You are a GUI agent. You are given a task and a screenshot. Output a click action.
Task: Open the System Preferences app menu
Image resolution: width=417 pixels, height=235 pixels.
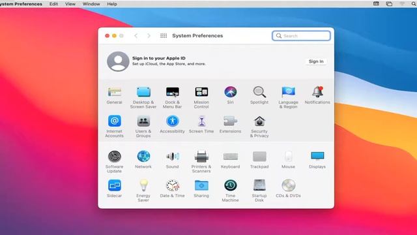[x=21, y=4]
